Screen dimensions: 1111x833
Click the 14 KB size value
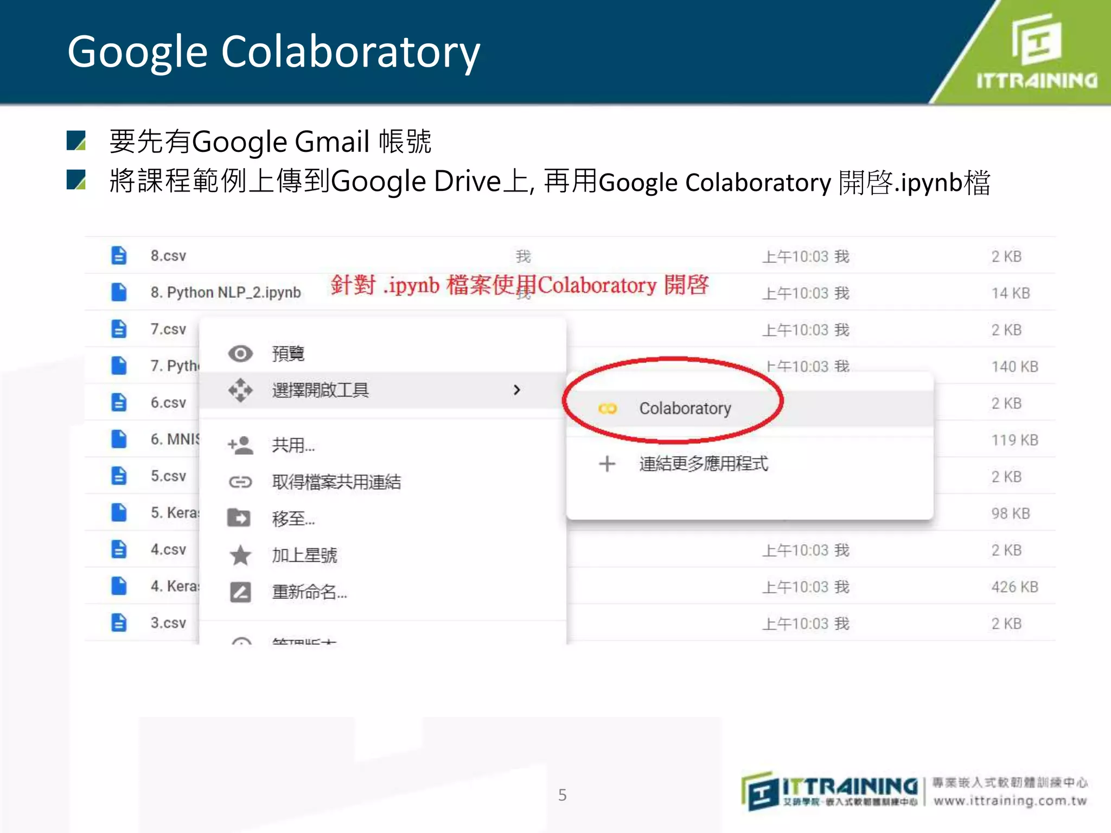coord(1011,293)
